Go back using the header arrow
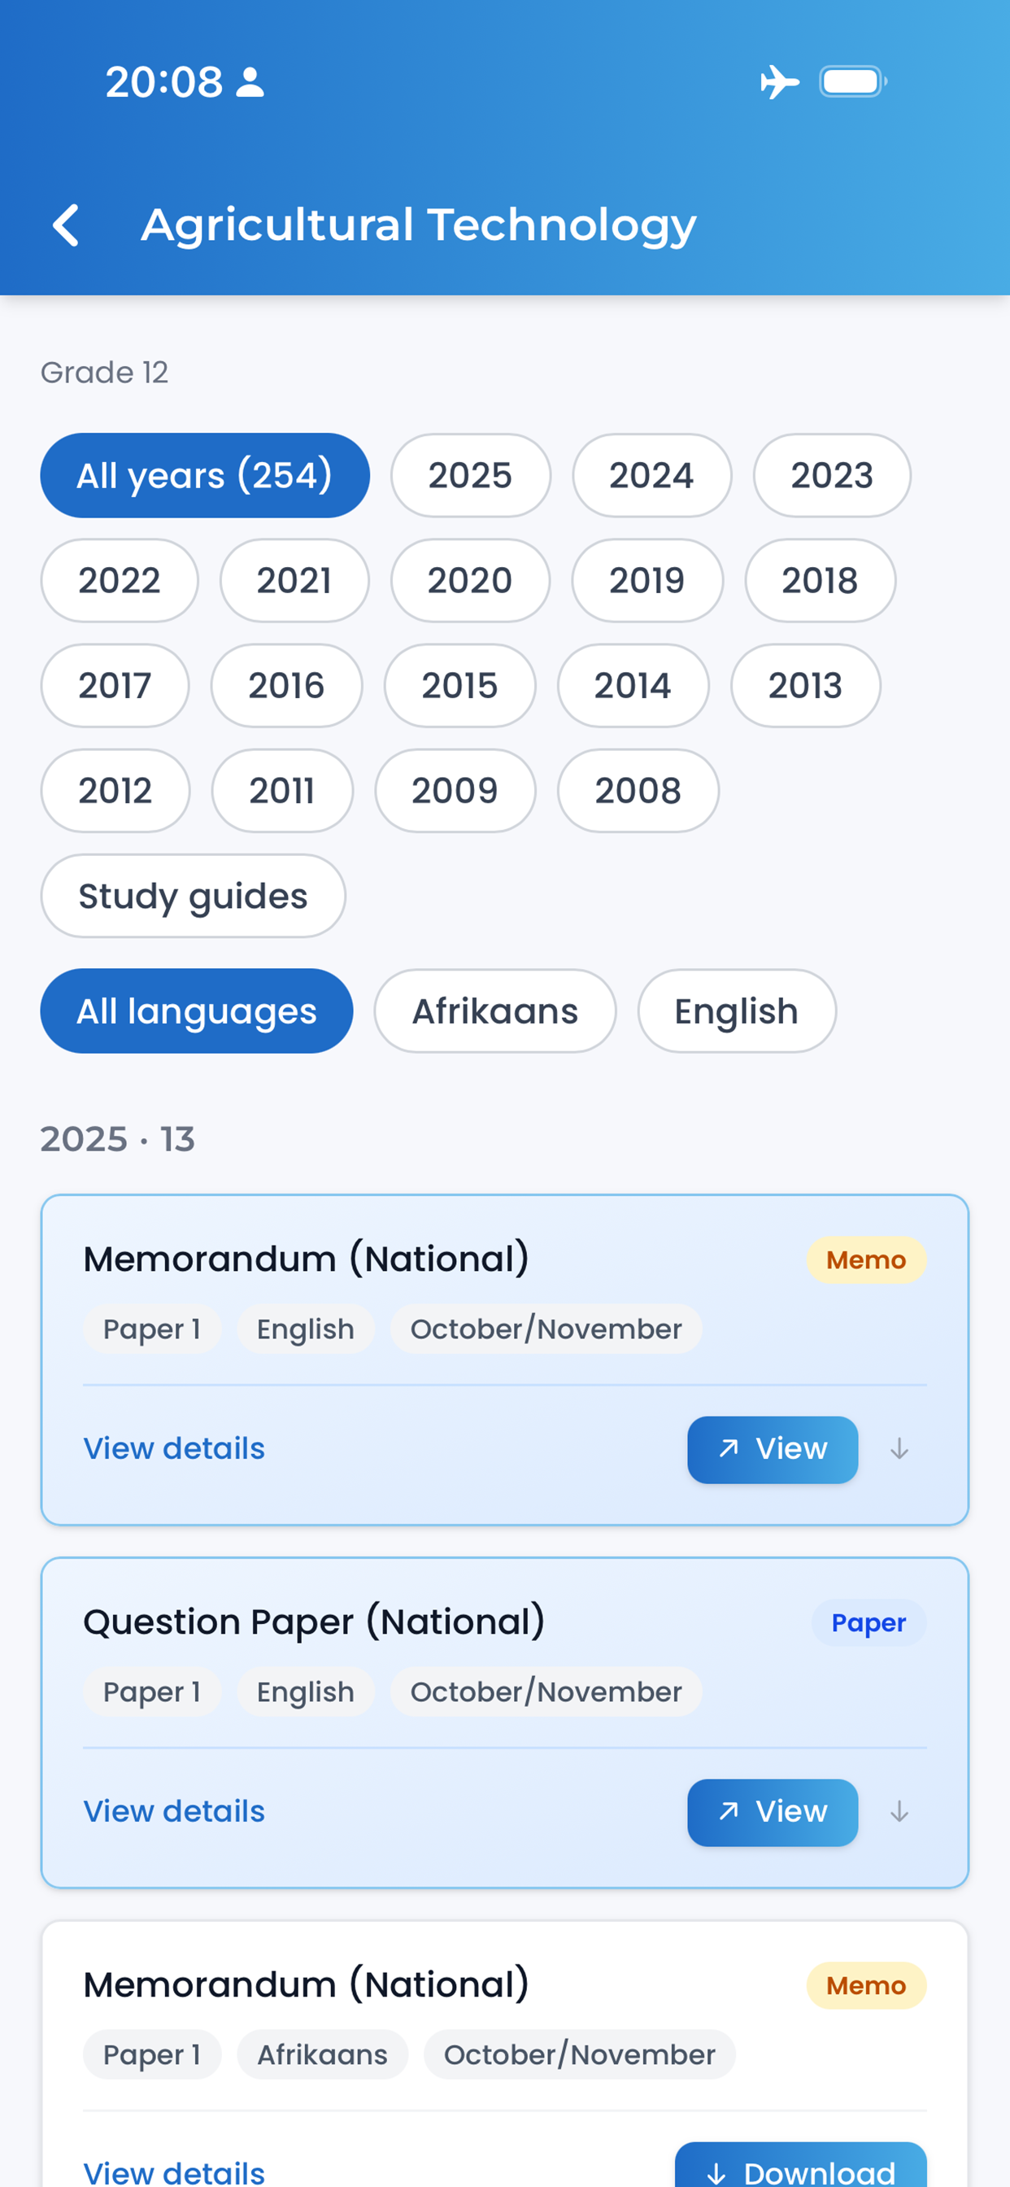This screenshot has width=1010, height=2187. coord(66,225)
